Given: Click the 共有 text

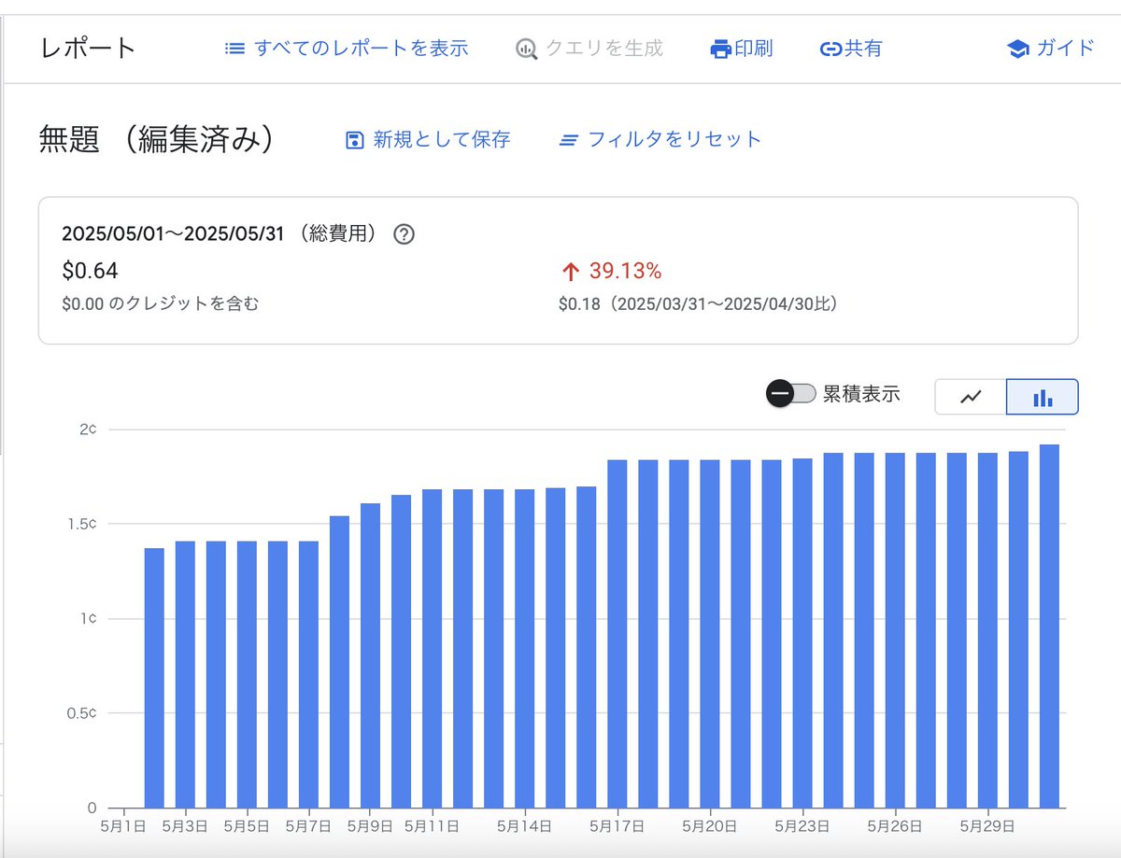Looking at the screenshot, I should point(863,49).
